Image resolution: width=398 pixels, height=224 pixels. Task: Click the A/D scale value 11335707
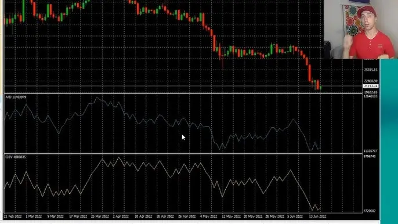pos(371,151)
